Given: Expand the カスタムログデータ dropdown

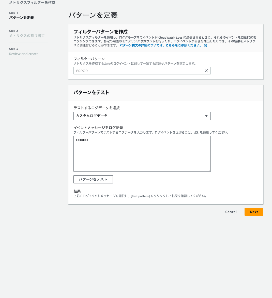Looking at the screenshot, I should click(x=142, y=116).
